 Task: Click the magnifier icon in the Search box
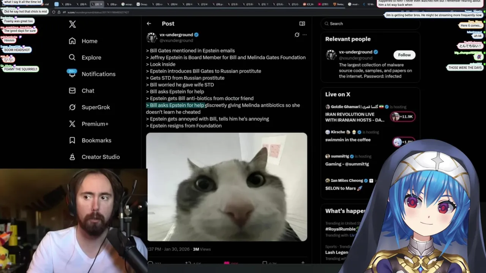pos(327,24)
